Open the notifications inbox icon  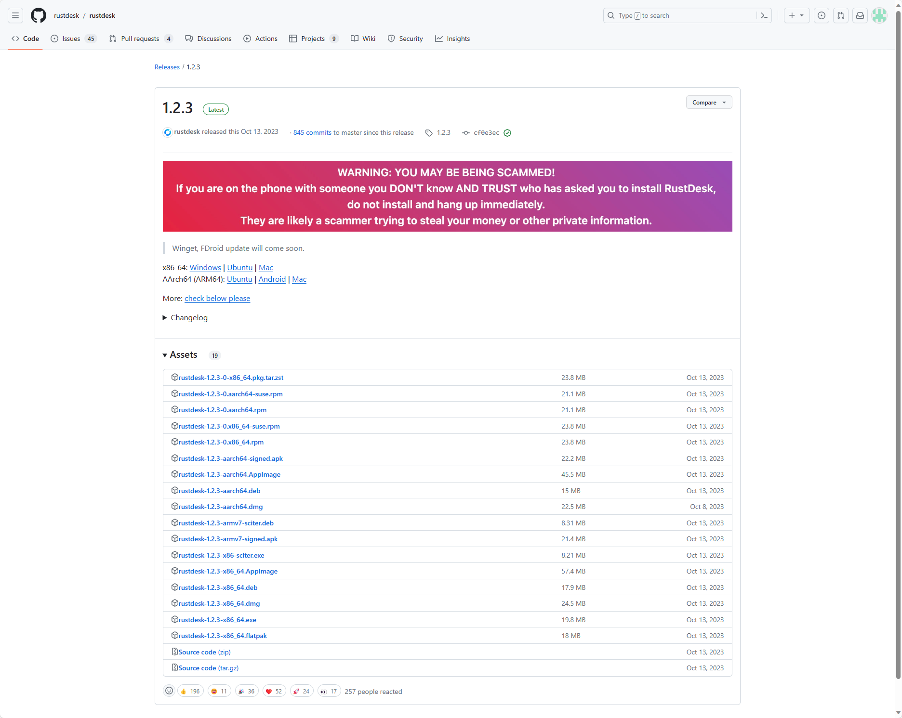pyautogui.click(x=860, y=15)
